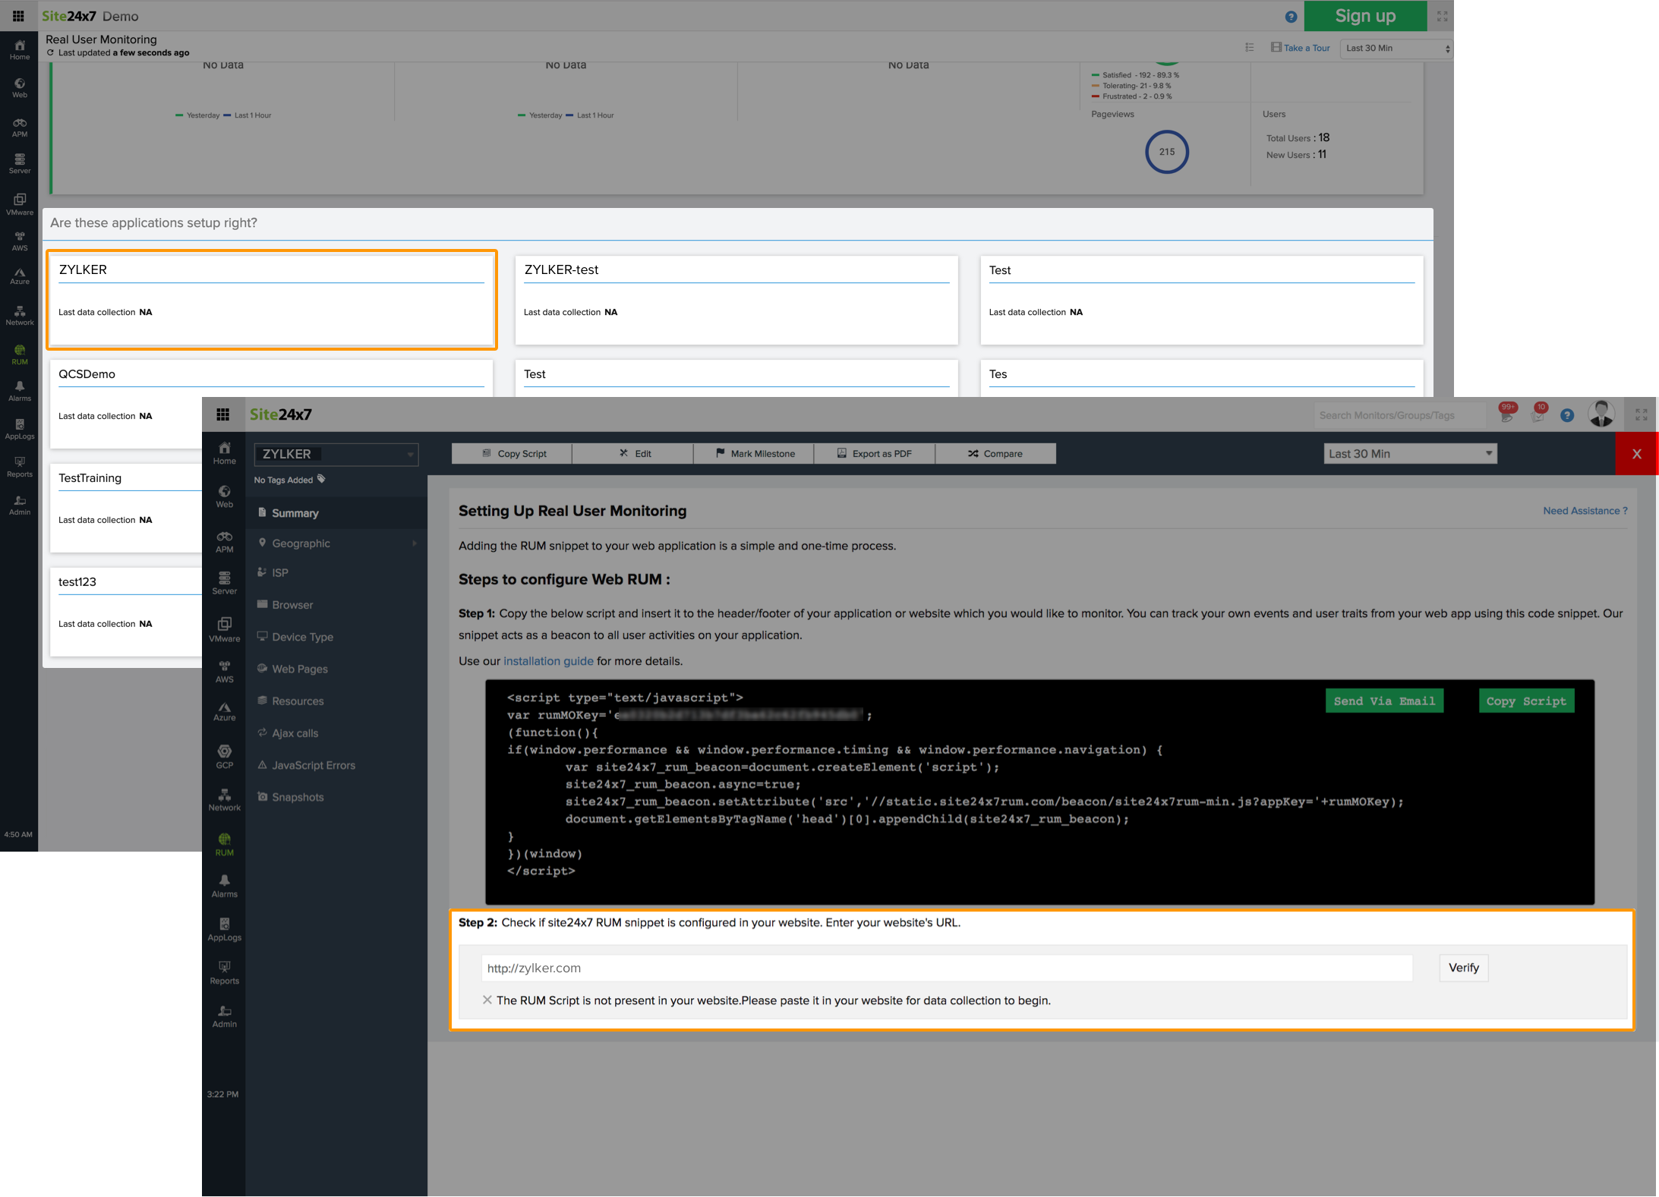The image size is (1659, 1197).
Task: Click the GCP icon in the sidebar
Action: pyautogui.click(x=224, y=756)
